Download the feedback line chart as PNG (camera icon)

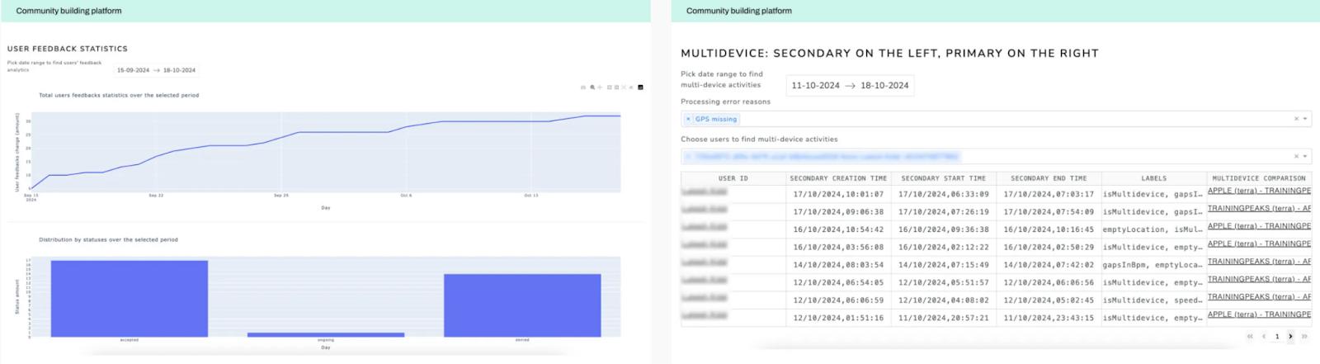(x=583, y=87)
